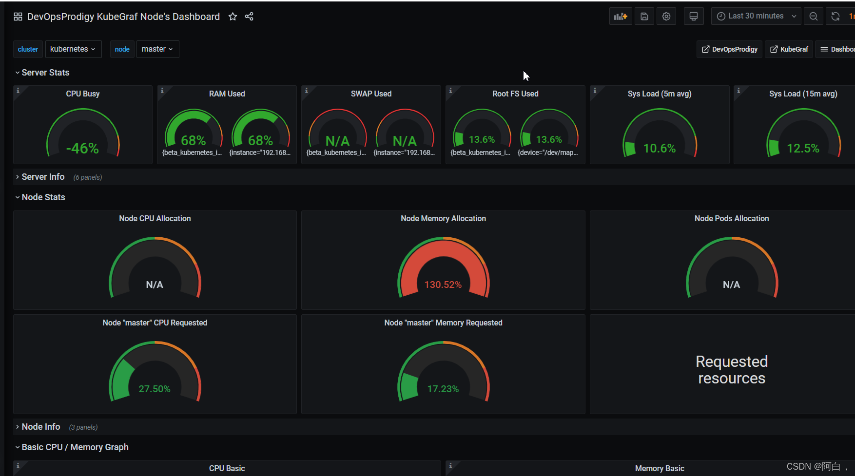Open the Root FS Used panel title menu
This screenshot has height=476, width=855.
coord(515,94)
